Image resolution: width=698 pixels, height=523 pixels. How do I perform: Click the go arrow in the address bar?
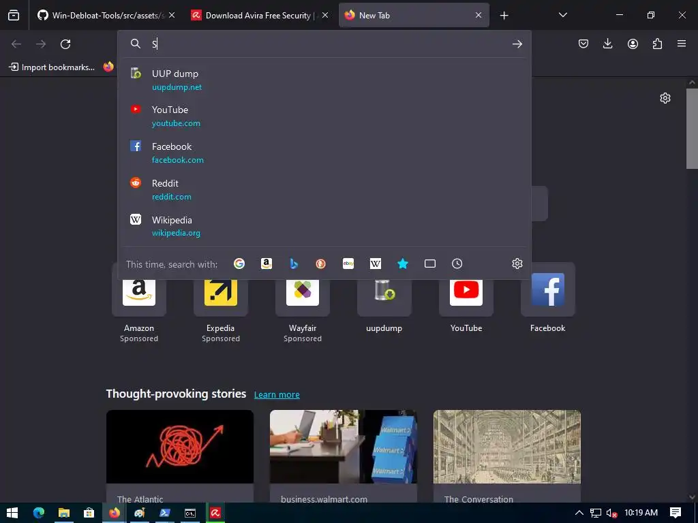tap(517, 44)
